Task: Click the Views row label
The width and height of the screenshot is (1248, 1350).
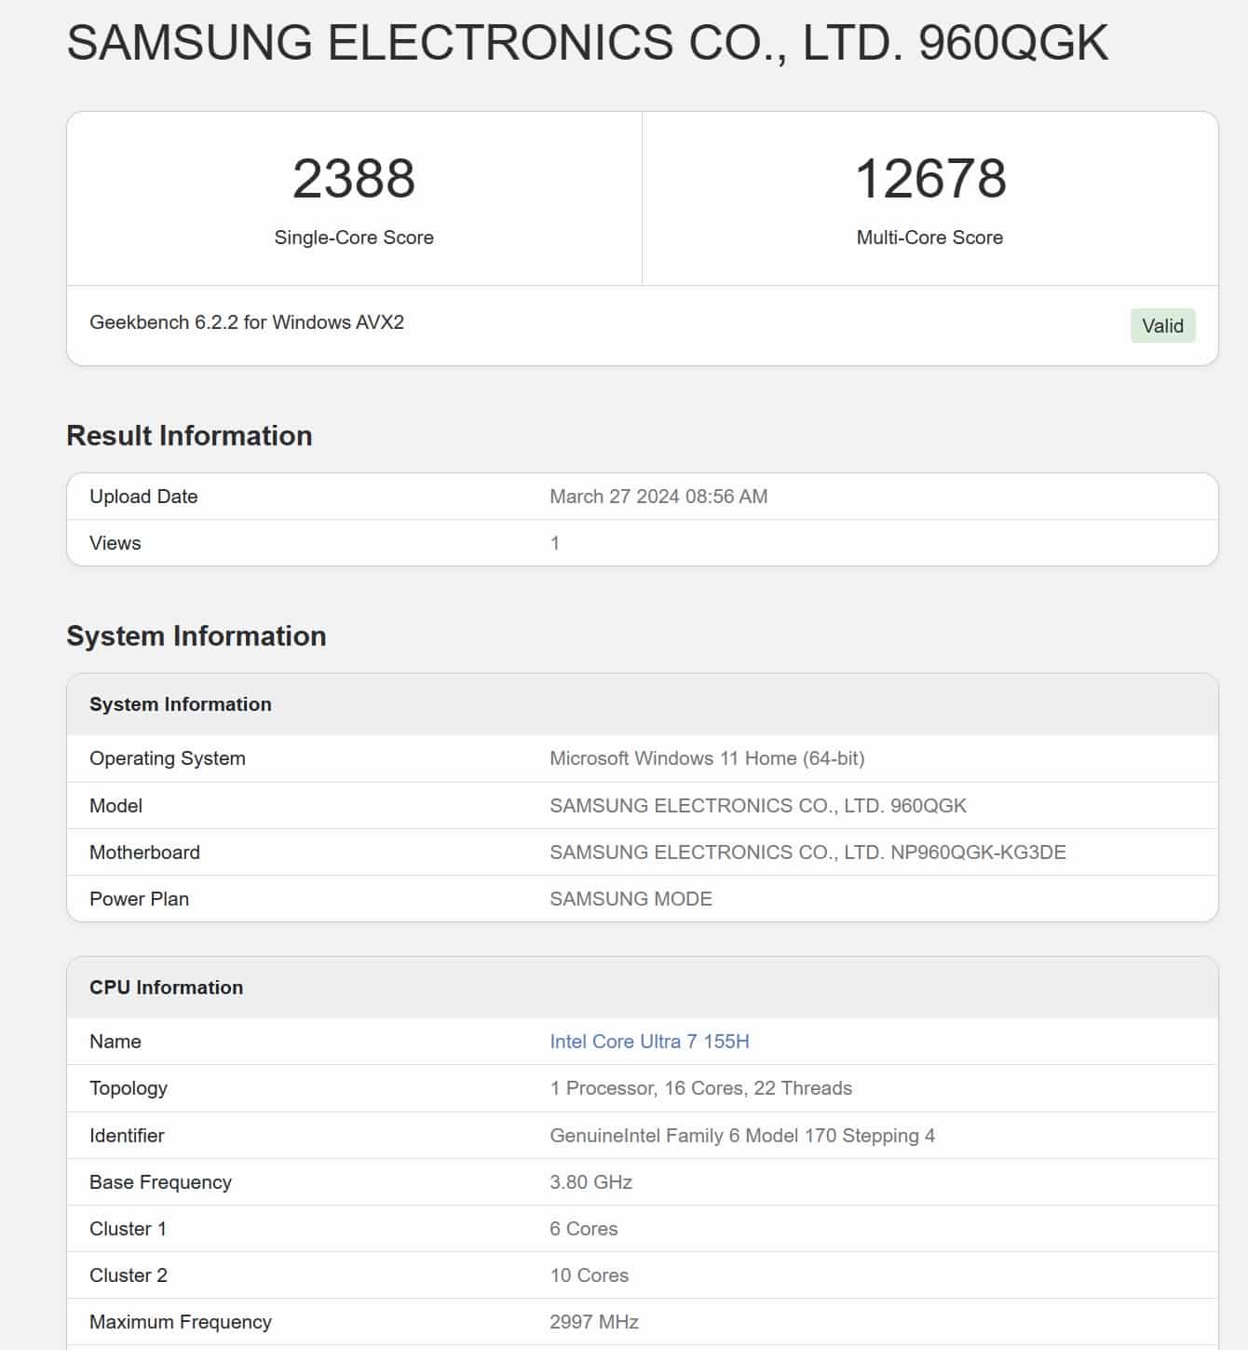Action: (115, 542)
